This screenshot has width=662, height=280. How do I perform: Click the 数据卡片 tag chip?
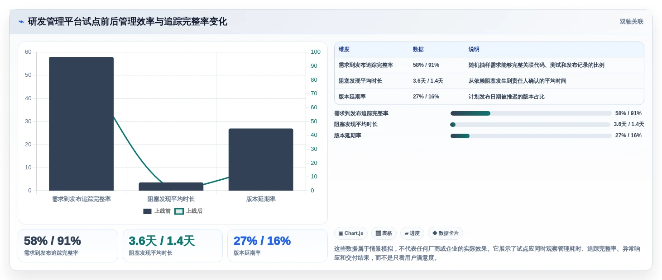[446, 233]
